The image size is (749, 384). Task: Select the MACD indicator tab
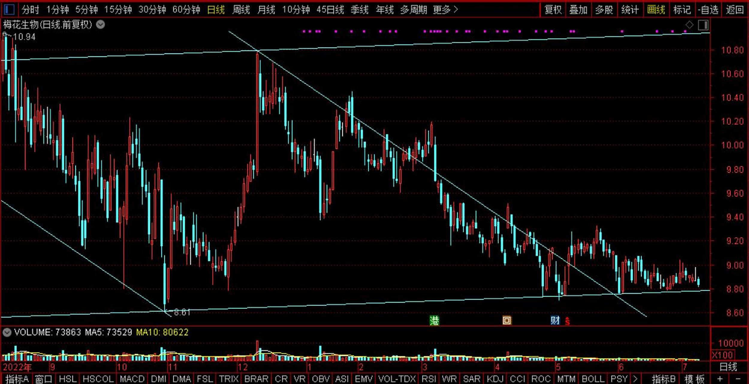132,379
